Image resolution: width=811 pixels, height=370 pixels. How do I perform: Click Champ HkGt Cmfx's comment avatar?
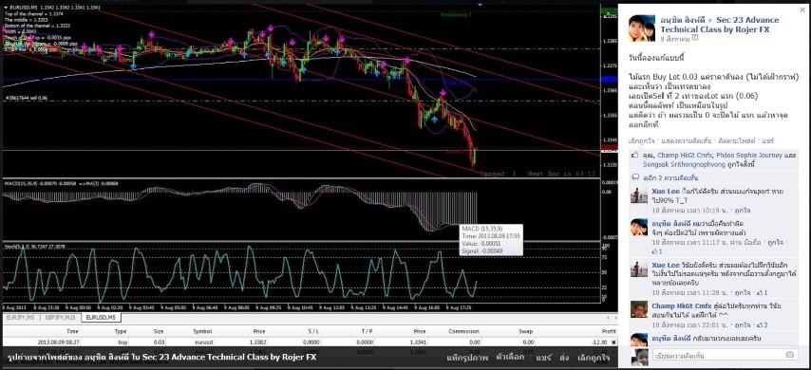point(639,309)
